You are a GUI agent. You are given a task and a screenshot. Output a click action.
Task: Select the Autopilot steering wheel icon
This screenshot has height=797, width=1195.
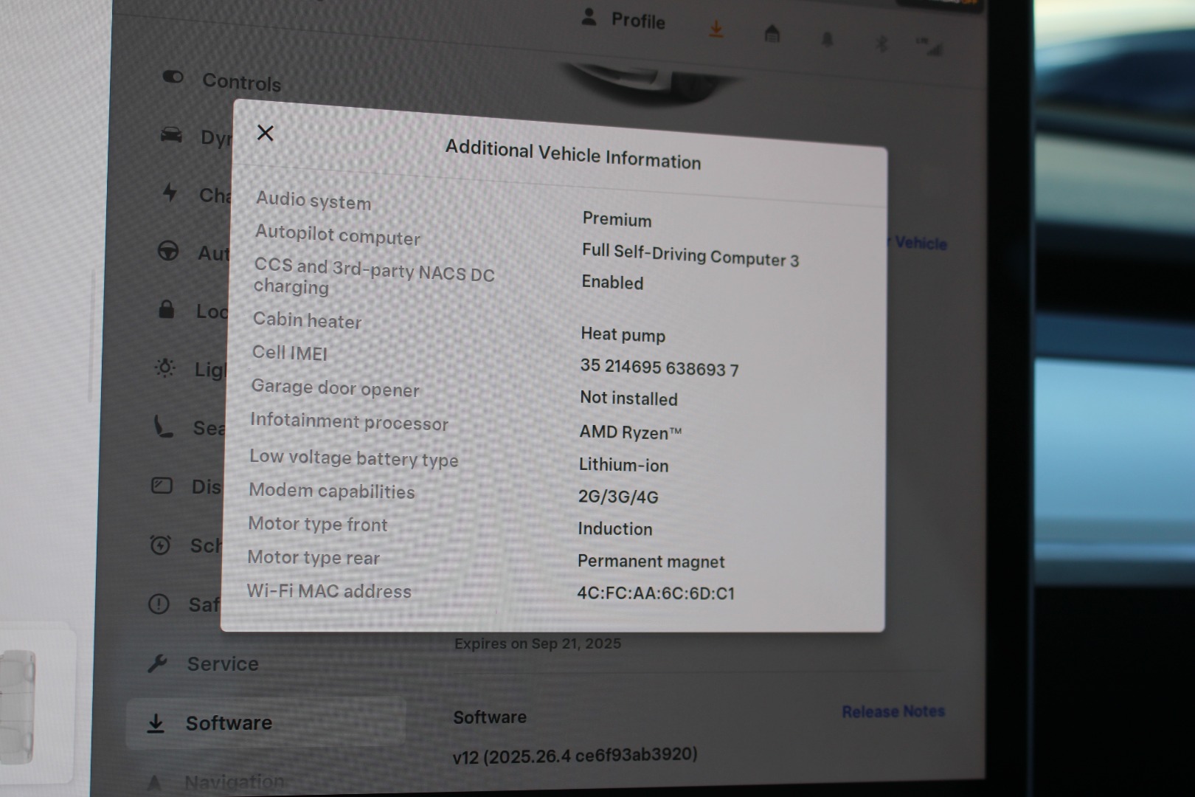(x=168, y=251)
